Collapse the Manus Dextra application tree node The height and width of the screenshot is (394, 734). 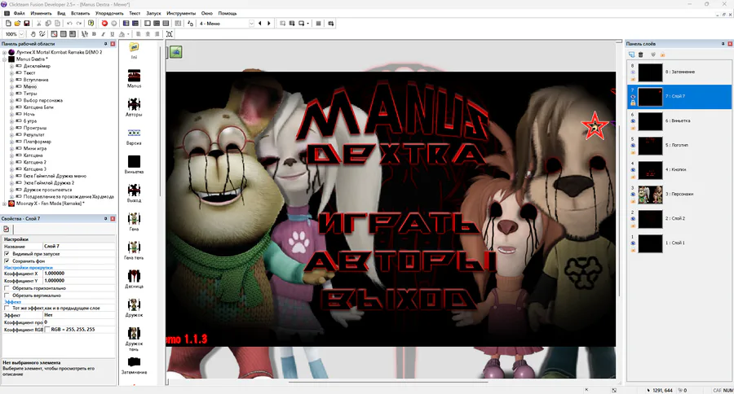[x=5, y=59]
